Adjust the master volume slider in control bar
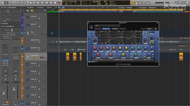The height and width of the screenshot is (106, 190). tap(162, 3)
